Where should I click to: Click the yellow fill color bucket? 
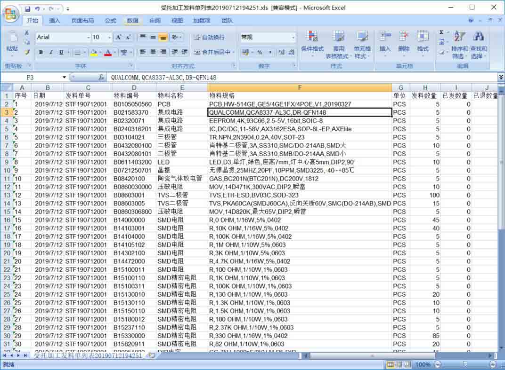click(94, 52)
